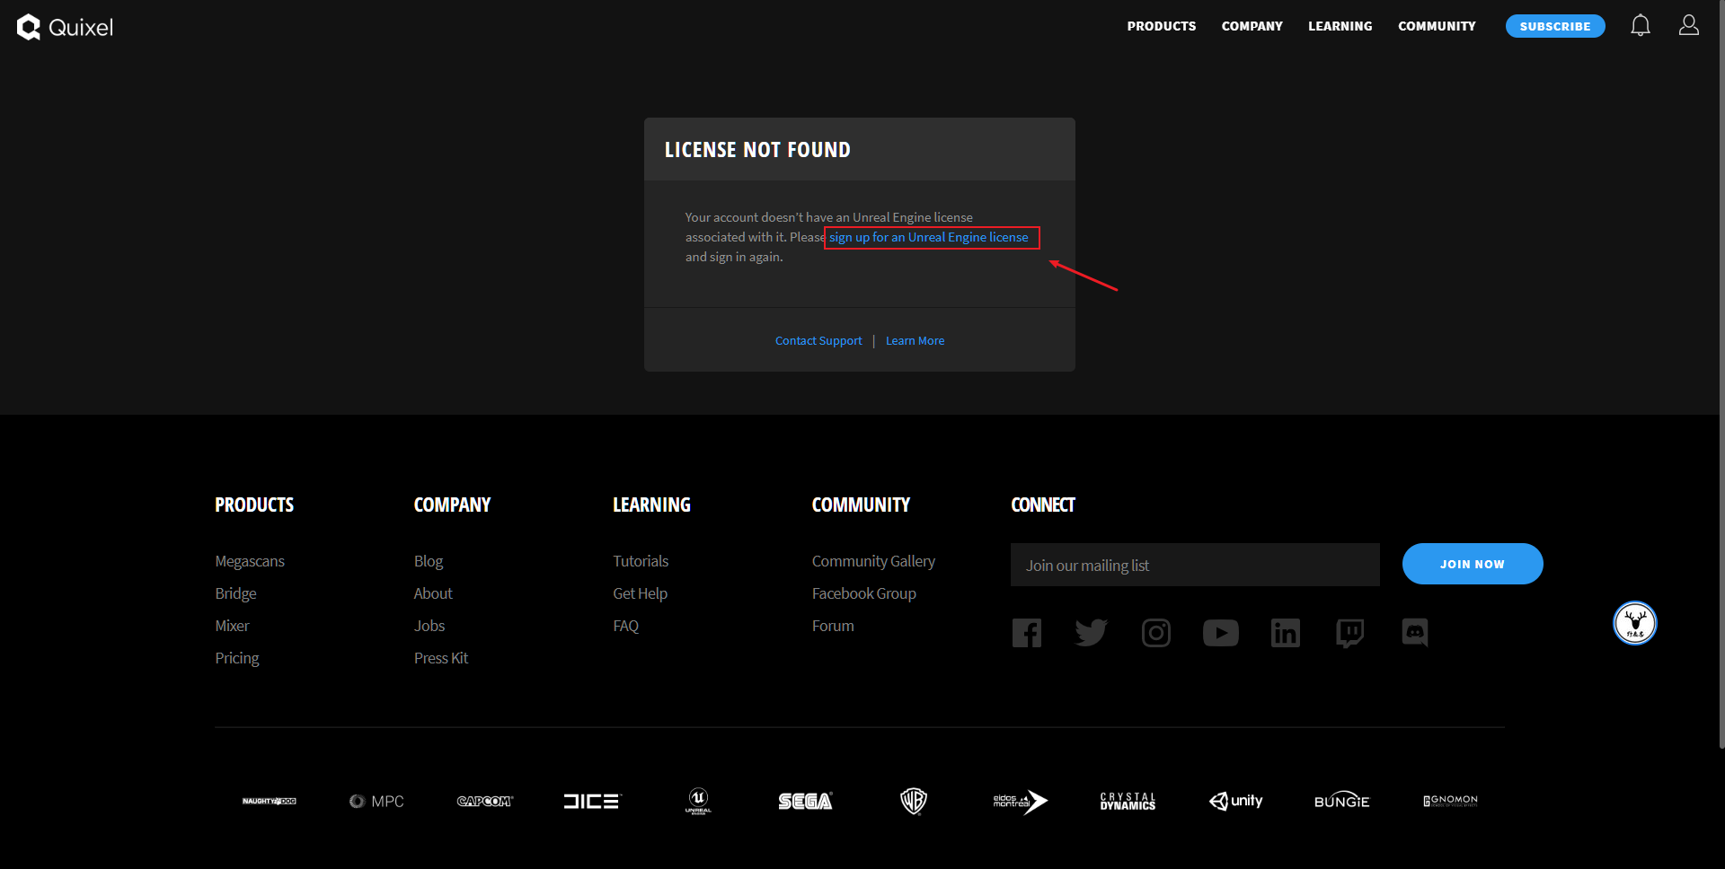Click the Gnomon logo

point(1450,800)
